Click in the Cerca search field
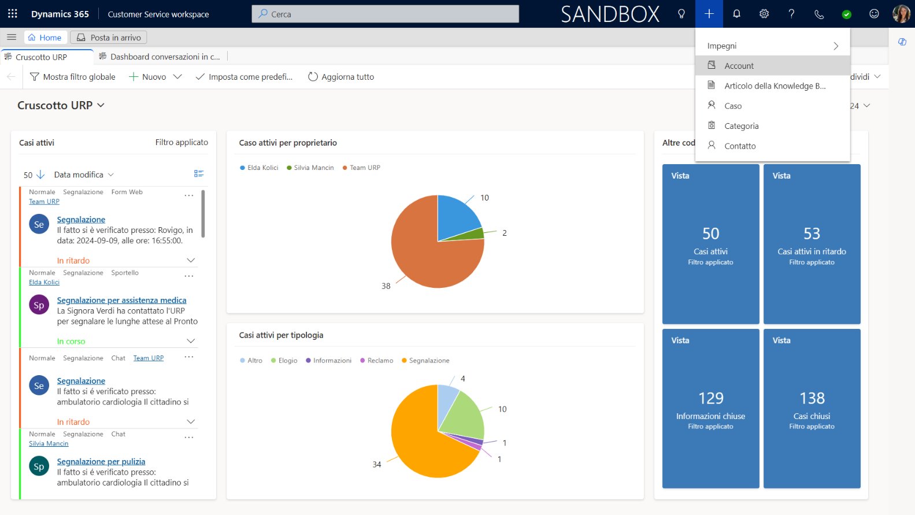This screenshot has height=515, width=915. (x=385, y=14)
